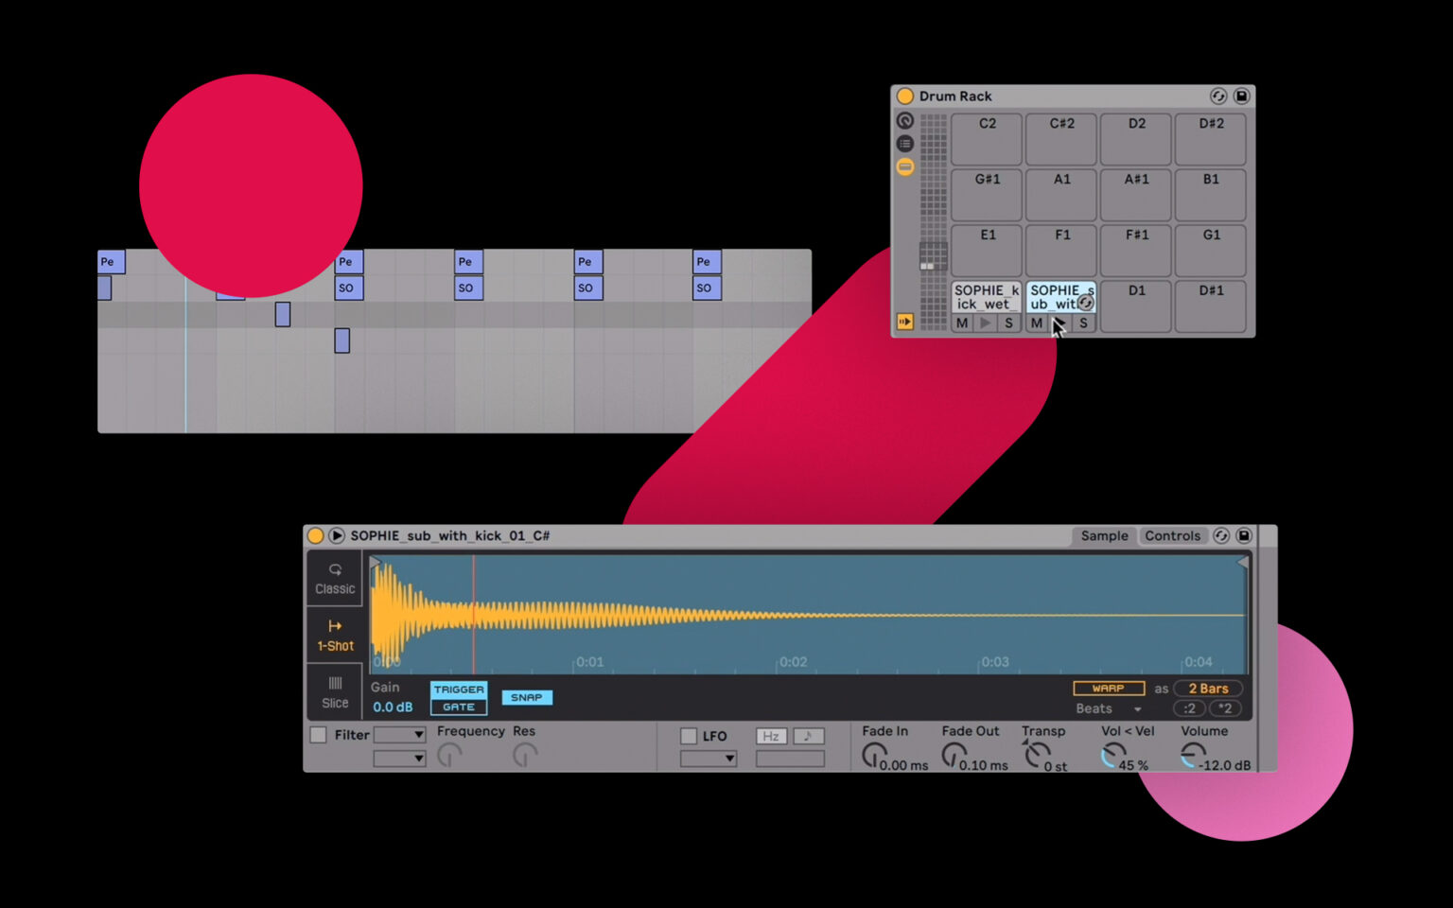
Task: Click the auto-select icon in Drum Rack sidebar
Action: [903, 120]
